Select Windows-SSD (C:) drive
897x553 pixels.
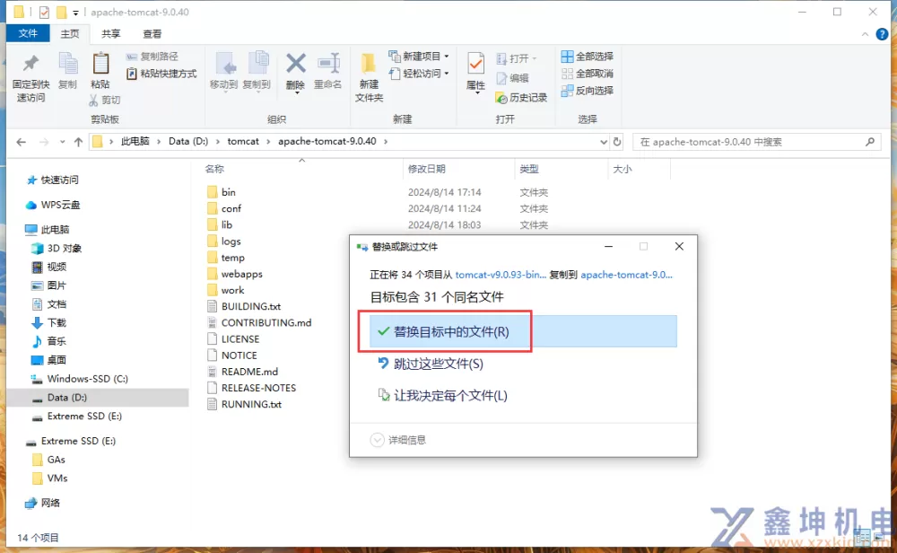click(x=80, y=379)
